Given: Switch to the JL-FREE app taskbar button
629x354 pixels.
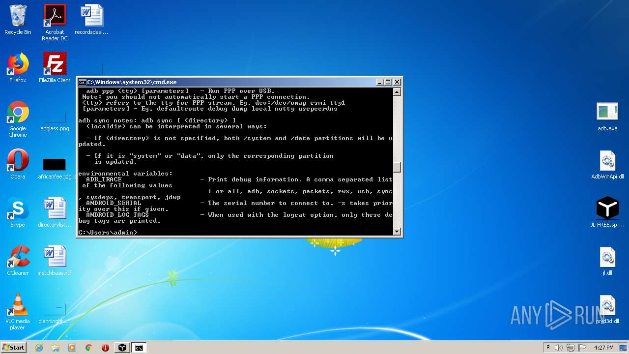Looking at the screenshot, I should (122, 348).
